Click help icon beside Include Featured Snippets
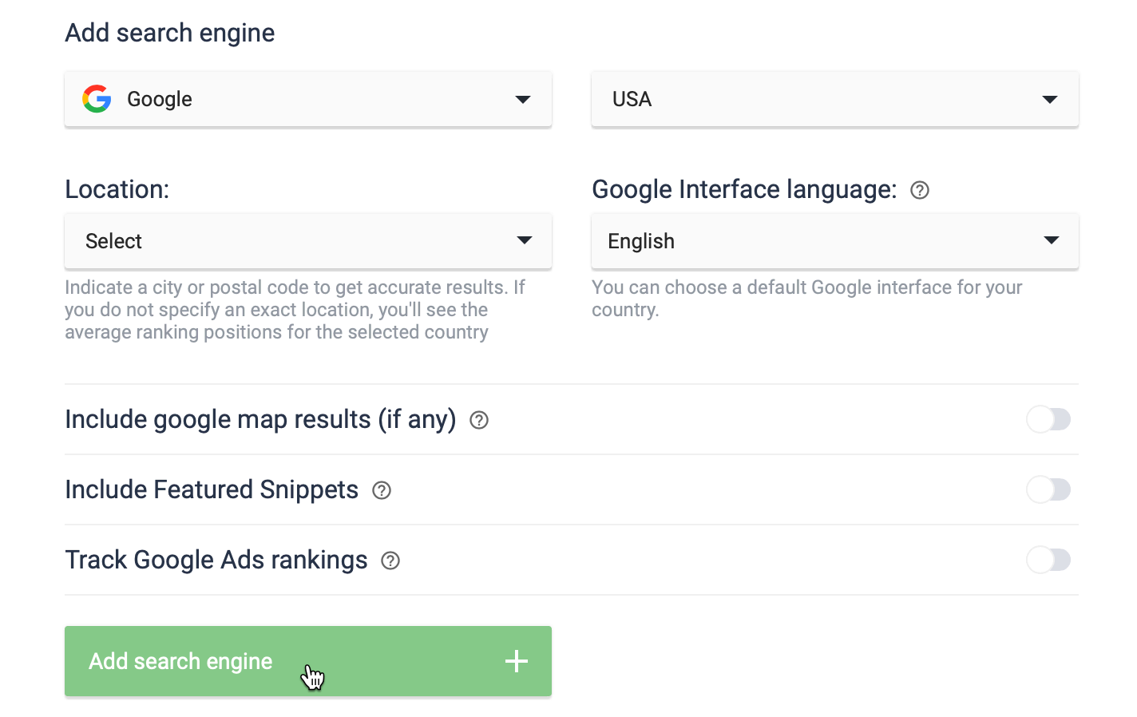 click(382, 490)
